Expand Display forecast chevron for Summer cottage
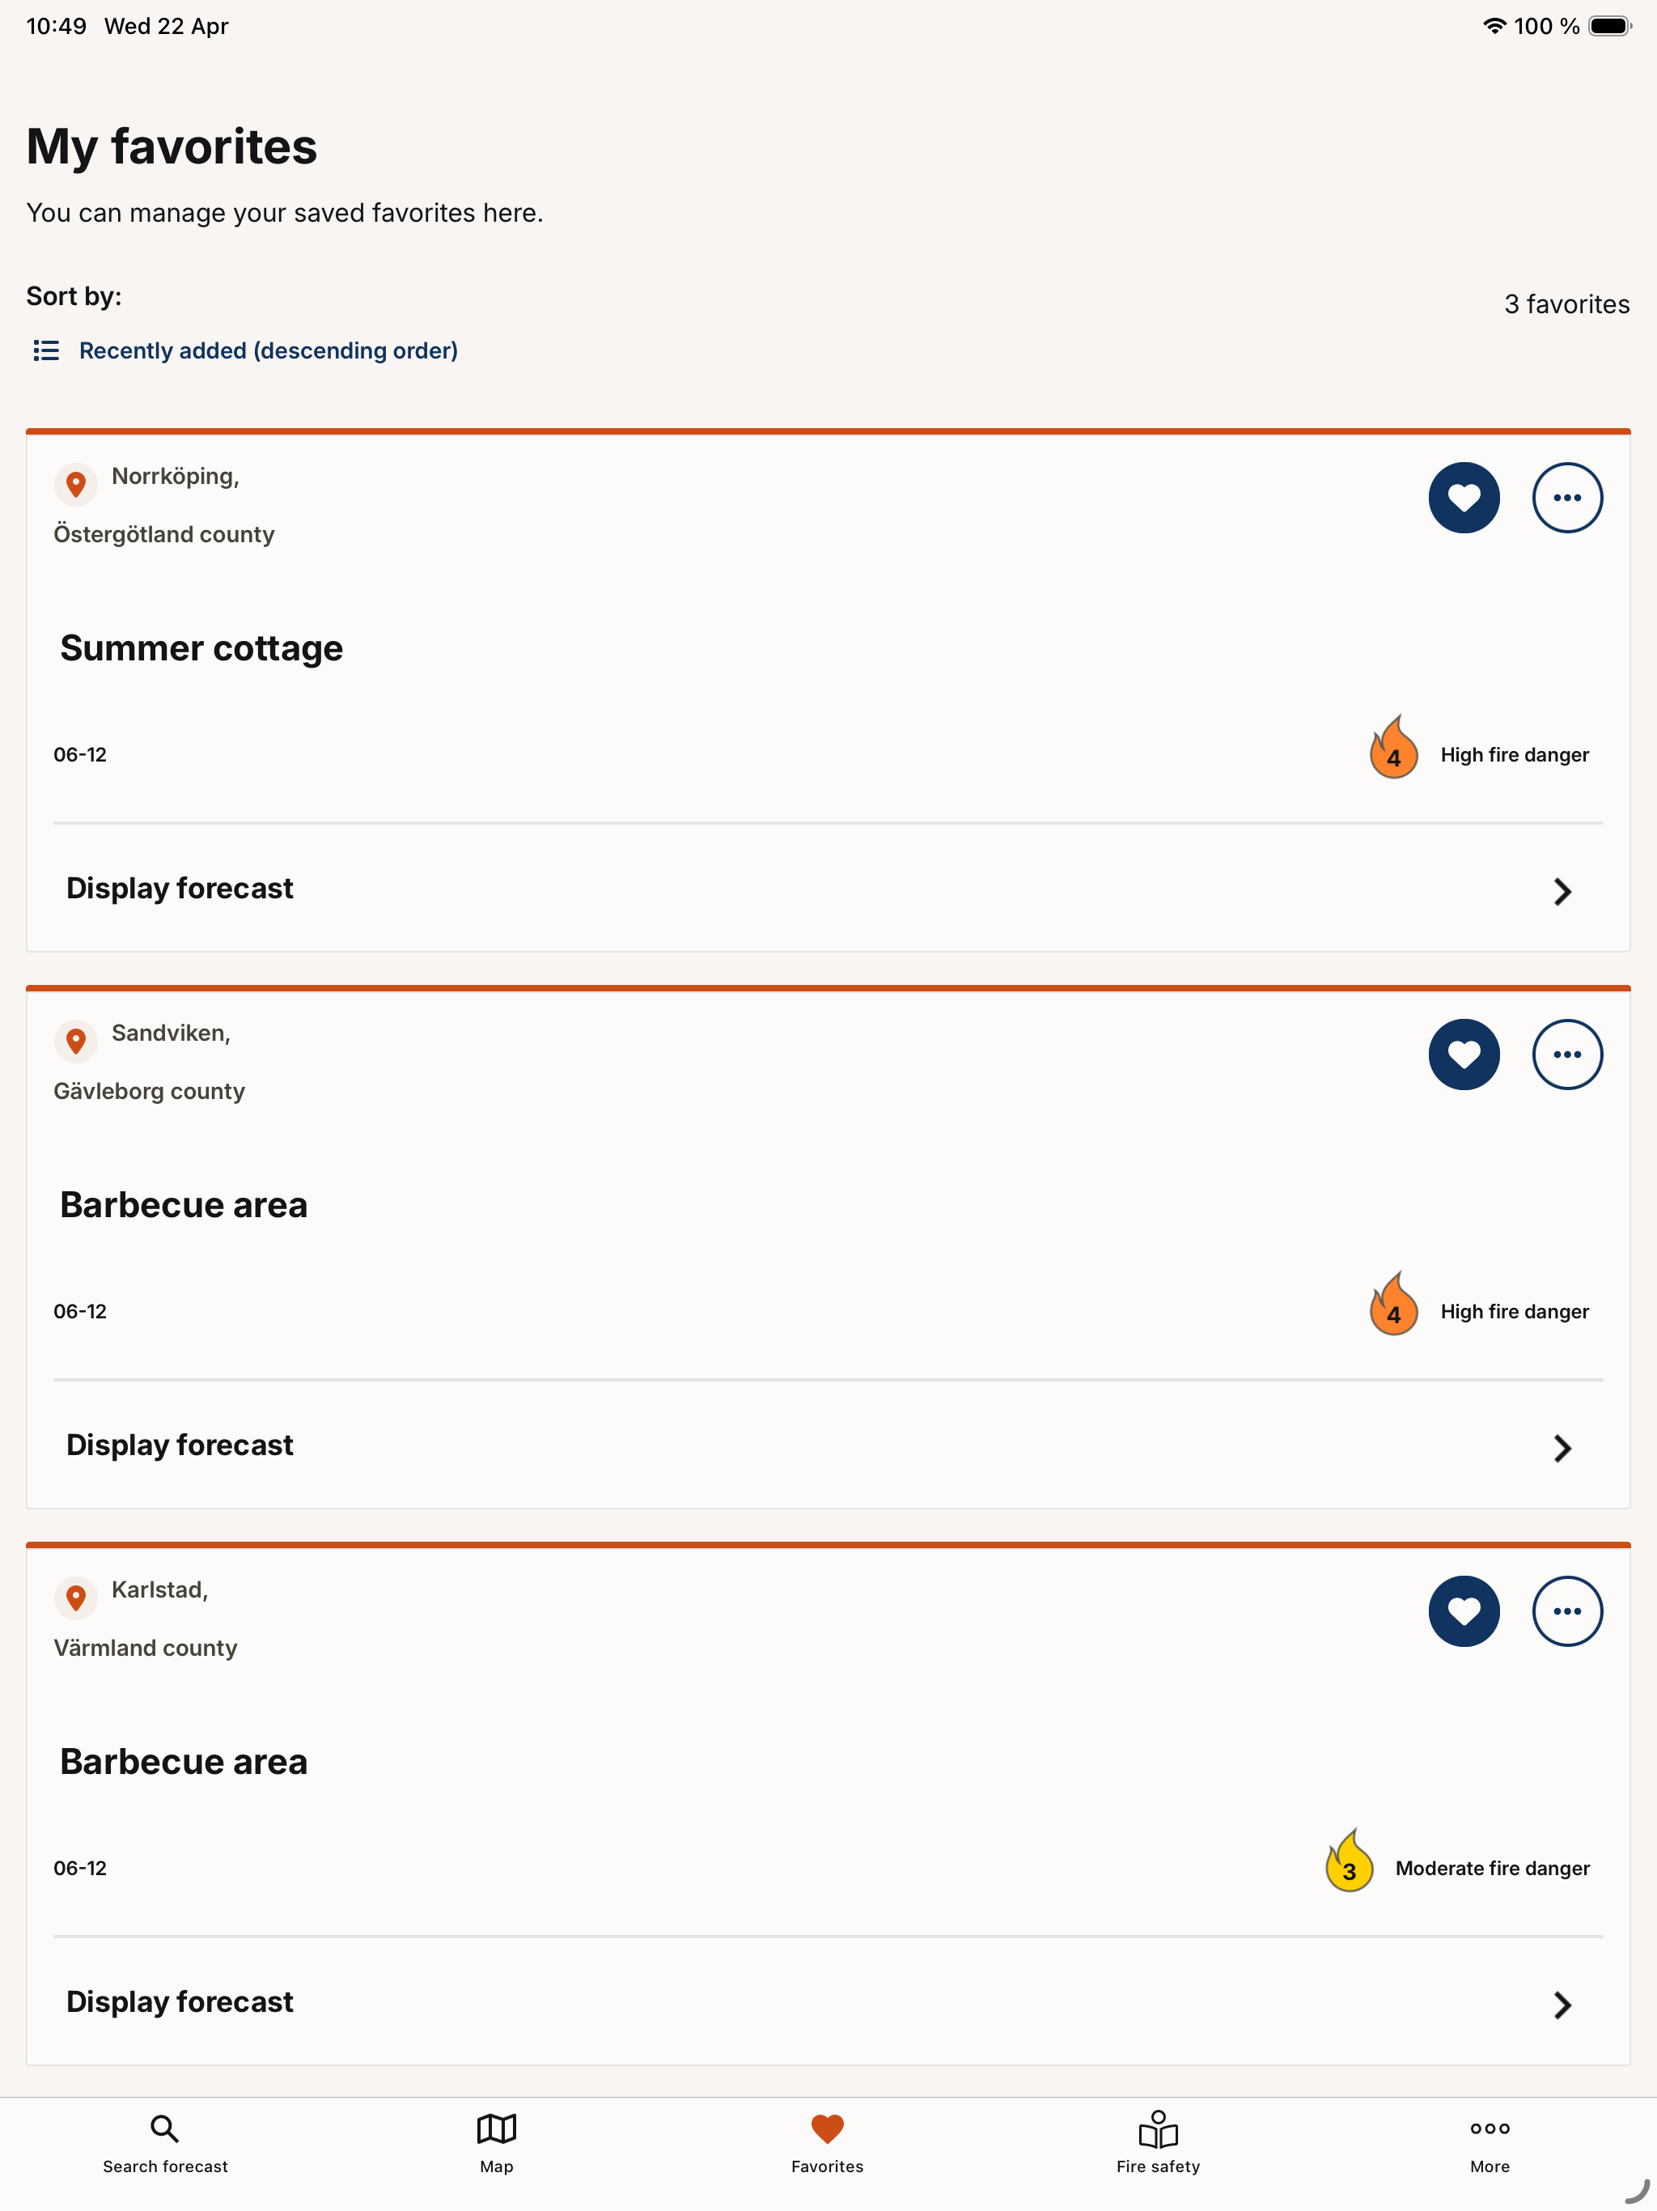Image resolution: width=1657 pixels, height=2211 pixels. [x=1563, y=890]
